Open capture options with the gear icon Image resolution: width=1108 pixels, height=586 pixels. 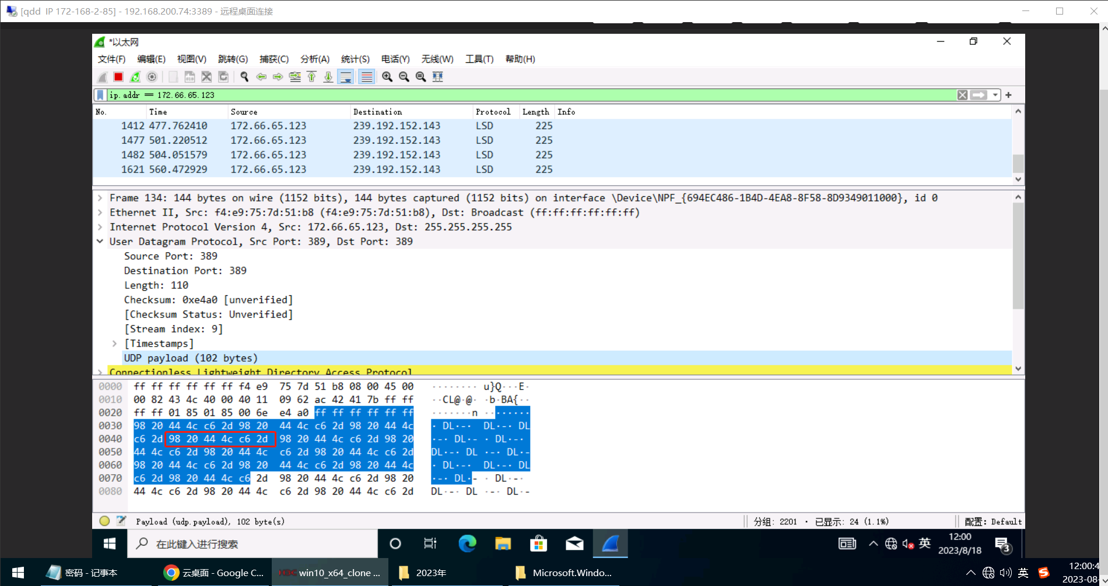click(x=152, y=77)
